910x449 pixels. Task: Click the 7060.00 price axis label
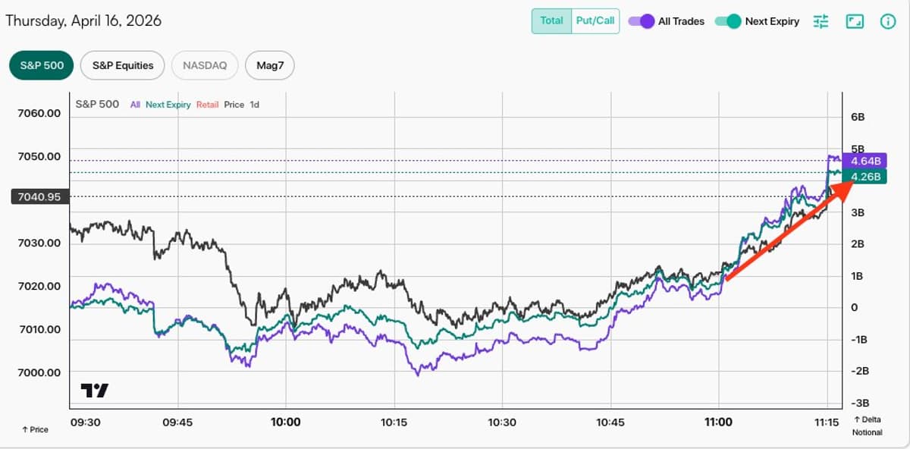(x=39, y=114)
